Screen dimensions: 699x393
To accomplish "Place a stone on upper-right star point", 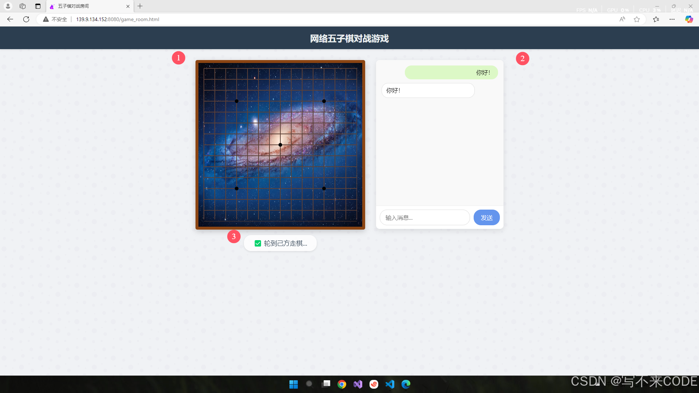I will pyautogui.click(x=324, y=101).
